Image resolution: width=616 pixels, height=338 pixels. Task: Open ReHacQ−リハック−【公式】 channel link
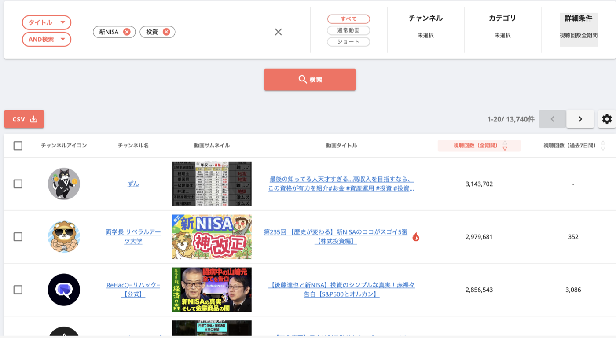click(x=133, y=290)
